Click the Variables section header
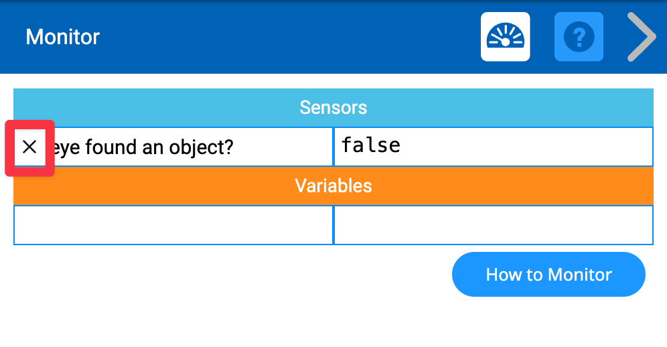667x347 pixels. coord(333,186)
